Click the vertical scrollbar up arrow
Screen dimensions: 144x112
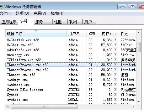[x=139, y=33]
